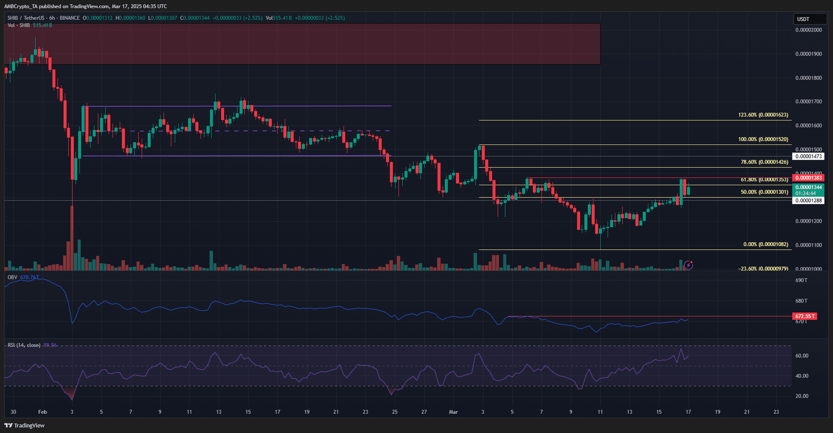Select the 0.00% Fibonacci level at 0.00001082
Image resolution: width=833 pixels, height=433 pixels.
pyautogui.click(x=765, y=244)
